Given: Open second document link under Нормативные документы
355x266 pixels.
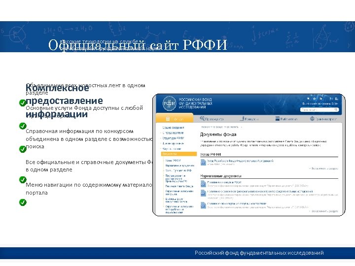Looking at the screenshot, I should tap(260, 191).
